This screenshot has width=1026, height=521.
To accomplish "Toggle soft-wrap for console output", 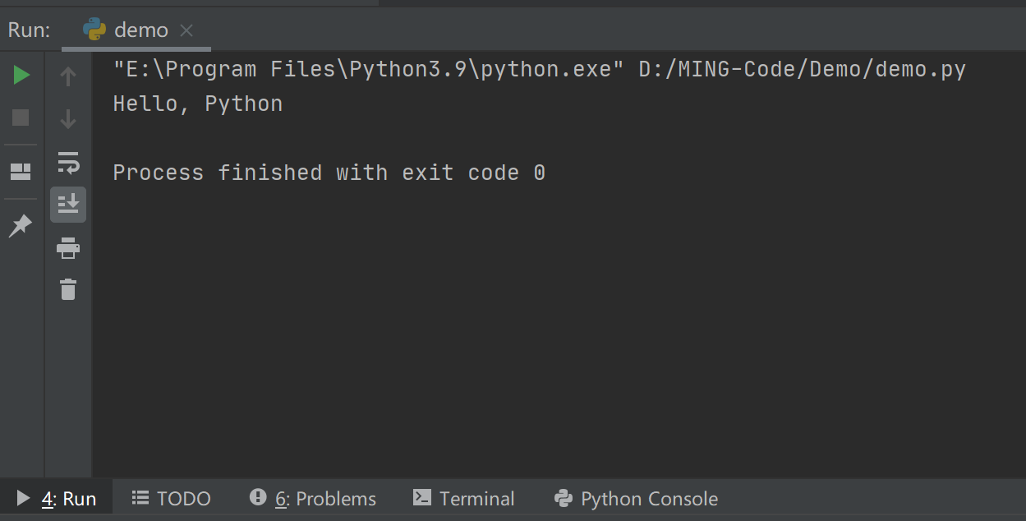I will pyautogui.click(x=68, y=163).
